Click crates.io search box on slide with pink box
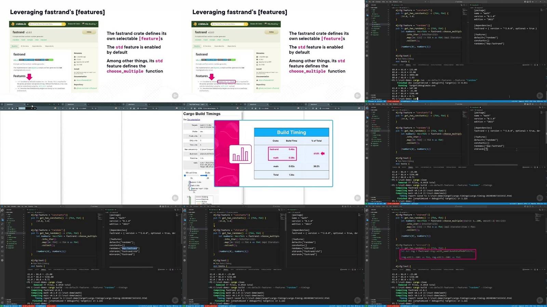547x307 pixels. pos(229,24)
